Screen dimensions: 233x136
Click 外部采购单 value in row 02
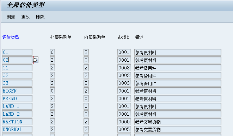tap(52, 60)
